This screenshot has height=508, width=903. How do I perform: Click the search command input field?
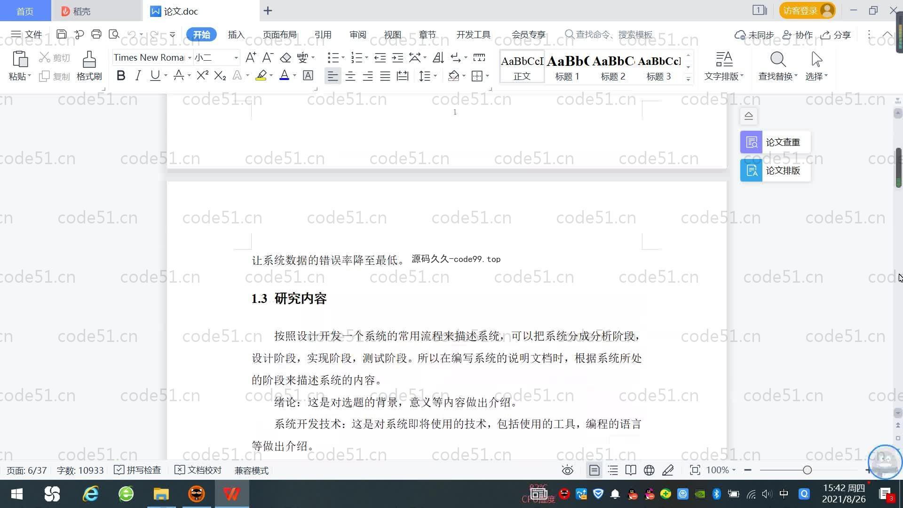[x=610, y=34]
